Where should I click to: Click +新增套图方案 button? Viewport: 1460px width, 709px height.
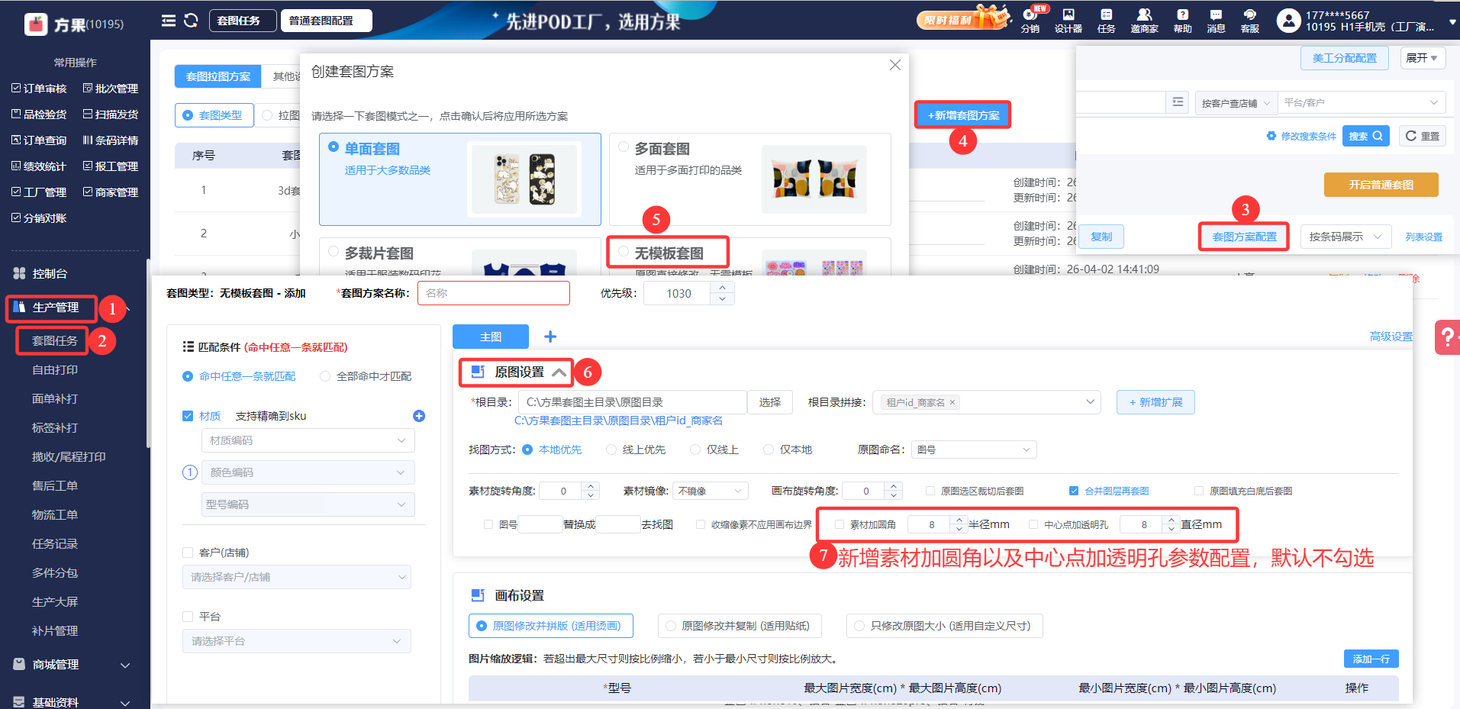tap(963, 115)
